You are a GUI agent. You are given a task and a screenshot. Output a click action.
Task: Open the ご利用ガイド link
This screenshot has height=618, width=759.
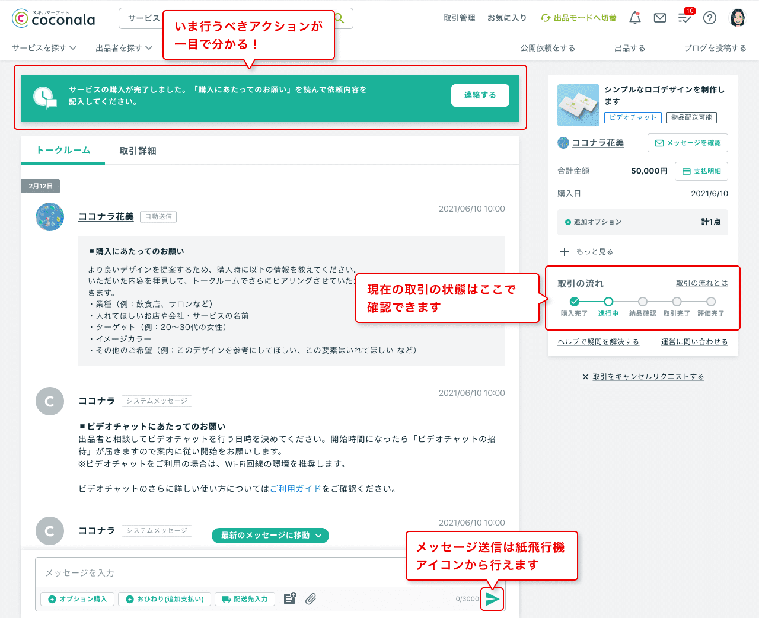point(295,488)
